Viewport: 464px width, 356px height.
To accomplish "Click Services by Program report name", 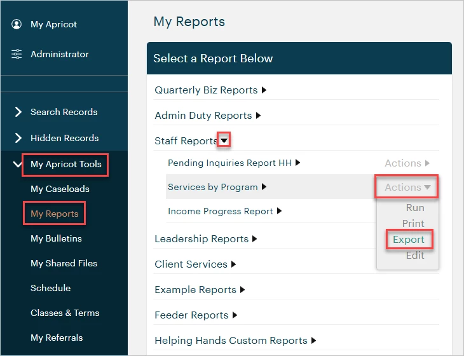I will [x=213, y=187].
